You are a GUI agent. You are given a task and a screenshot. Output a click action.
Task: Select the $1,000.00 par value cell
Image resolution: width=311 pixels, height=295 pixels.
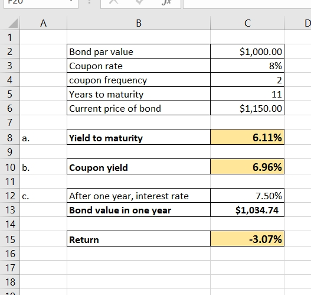(247, 51)
